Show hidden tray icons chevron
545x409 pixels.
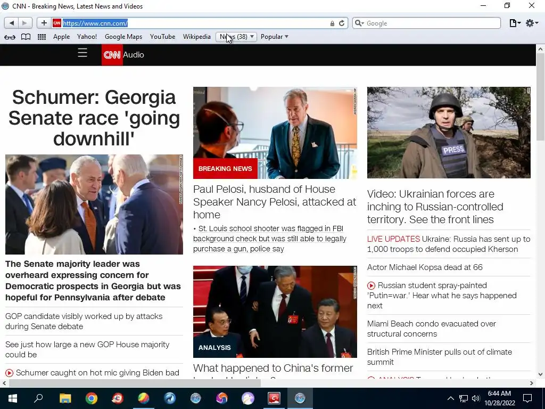point(450,398)
